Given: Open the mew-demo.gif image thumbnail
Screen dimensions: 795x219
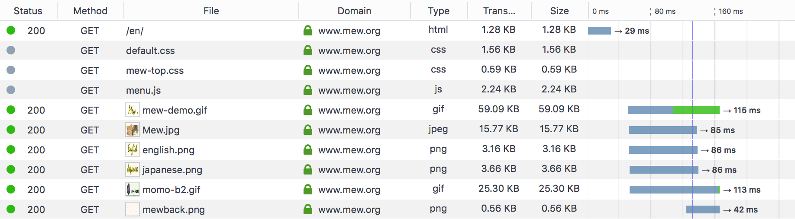Looking at the screenshot, I should [x=132, y=110].
